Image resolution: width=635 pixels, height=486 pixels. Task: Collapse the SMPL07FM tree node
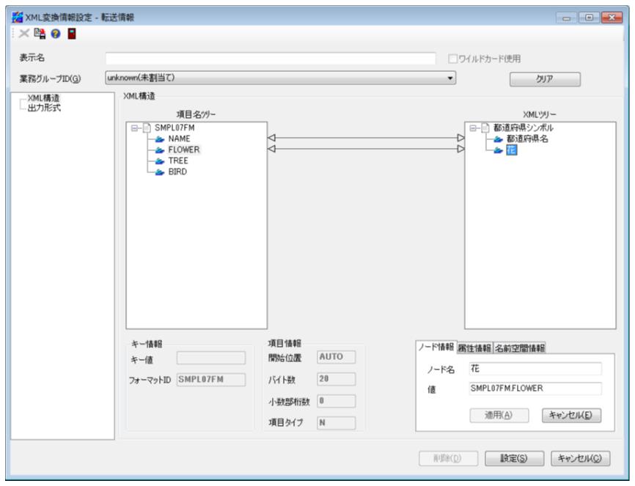pos(134,128)
